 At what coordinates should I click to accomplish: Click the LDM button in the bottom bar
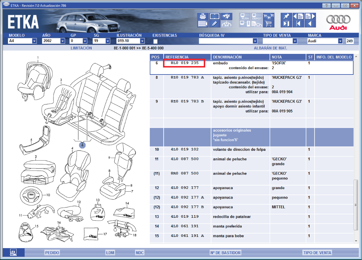coord(110,253)
